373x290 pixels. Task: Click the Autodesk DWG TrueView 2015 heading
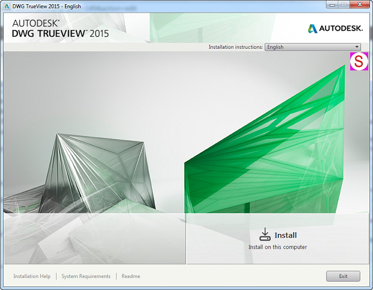[60, 28]
